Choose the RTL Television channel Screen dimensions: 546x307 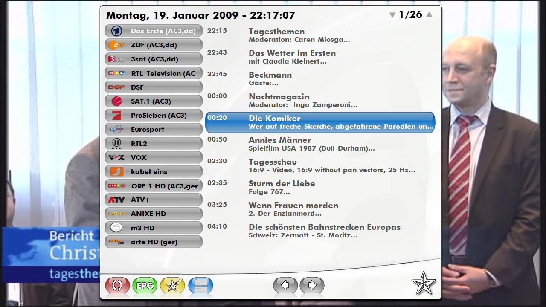tap(154, 73)
